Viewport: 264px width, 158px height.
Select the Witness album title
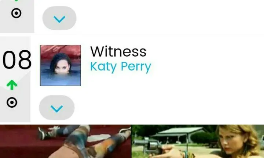click(118, 51)
